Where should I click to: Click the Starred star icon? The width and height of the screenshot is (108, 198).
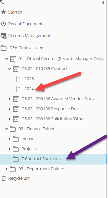pos(4,12)
